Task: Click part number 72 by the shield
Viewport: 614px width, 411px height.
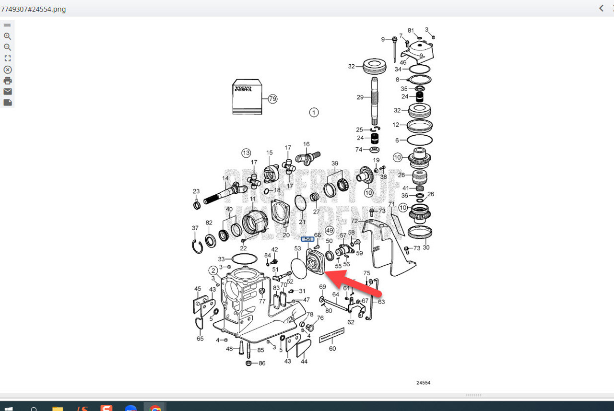Action: coord(354,221)
